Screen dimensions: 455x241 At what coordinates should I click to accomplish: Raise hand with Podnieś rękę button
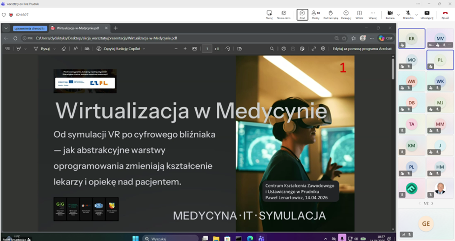(x=331, y=14)
